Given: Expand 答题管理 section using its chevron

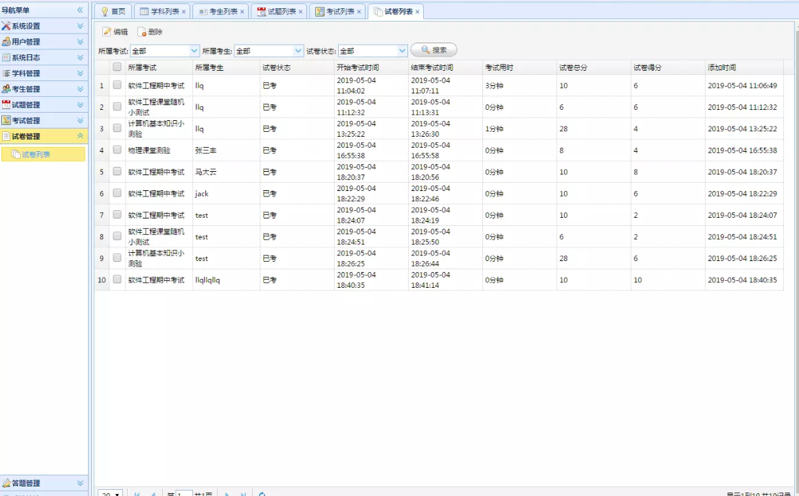Looking at the screenshot, I should click(80, 483).
